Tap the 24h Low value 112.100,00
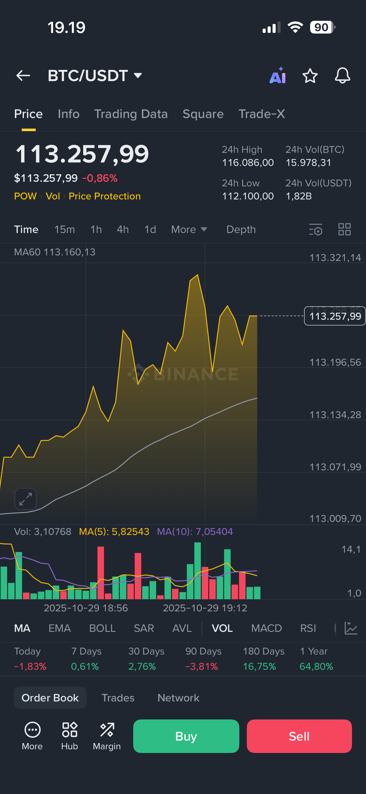 pos(248,196)
